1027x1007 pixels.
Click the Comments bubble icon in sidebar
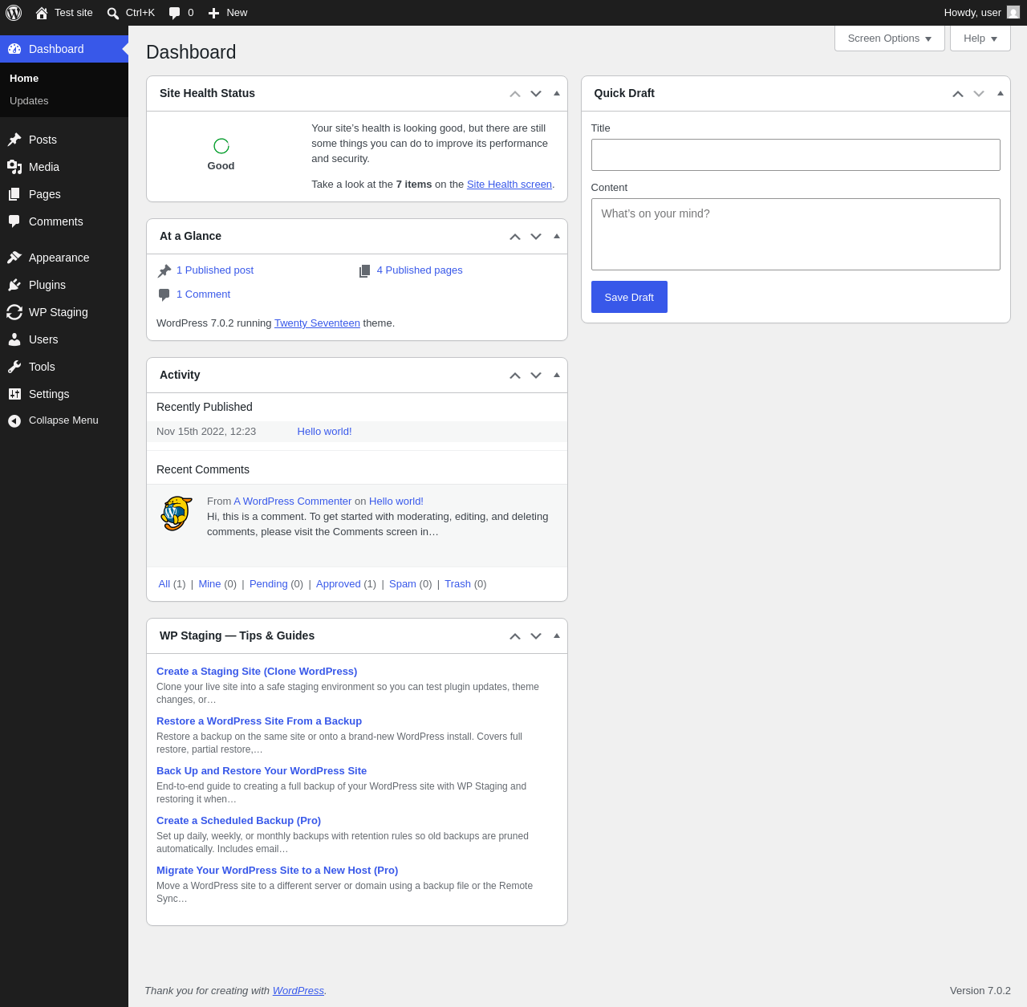14,221
